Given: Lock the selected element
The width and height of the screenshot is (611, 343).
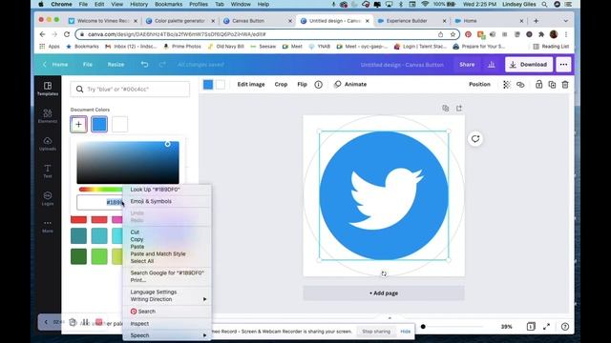Looking at the screenshot, I should tap(538, 85).
